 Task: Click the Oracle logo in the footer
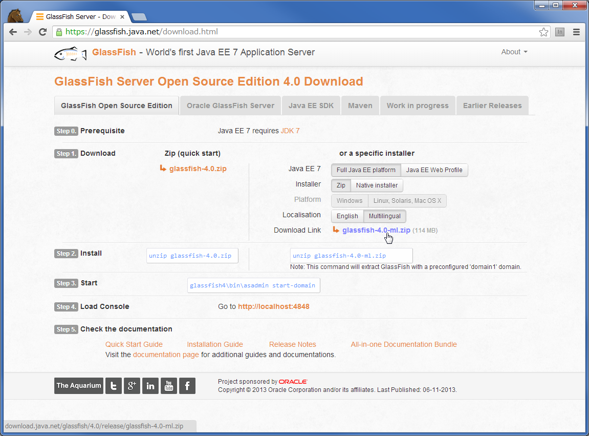[x=293, y=381]
